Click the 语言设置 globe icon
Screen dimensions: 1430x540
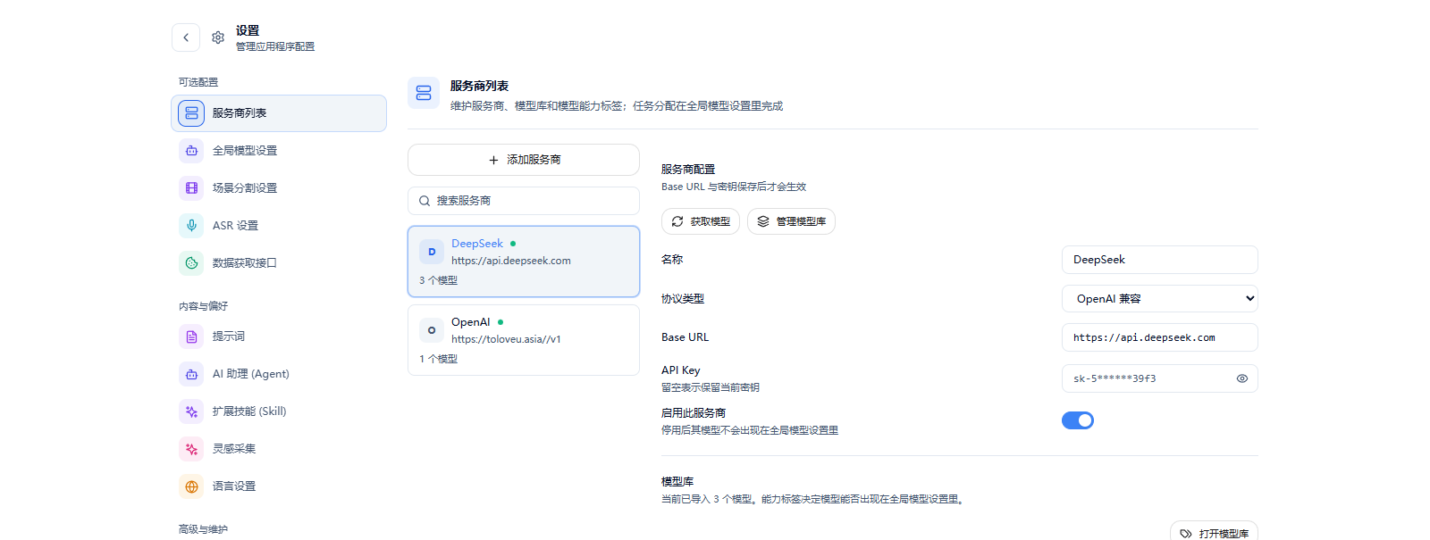pos(191,486)
